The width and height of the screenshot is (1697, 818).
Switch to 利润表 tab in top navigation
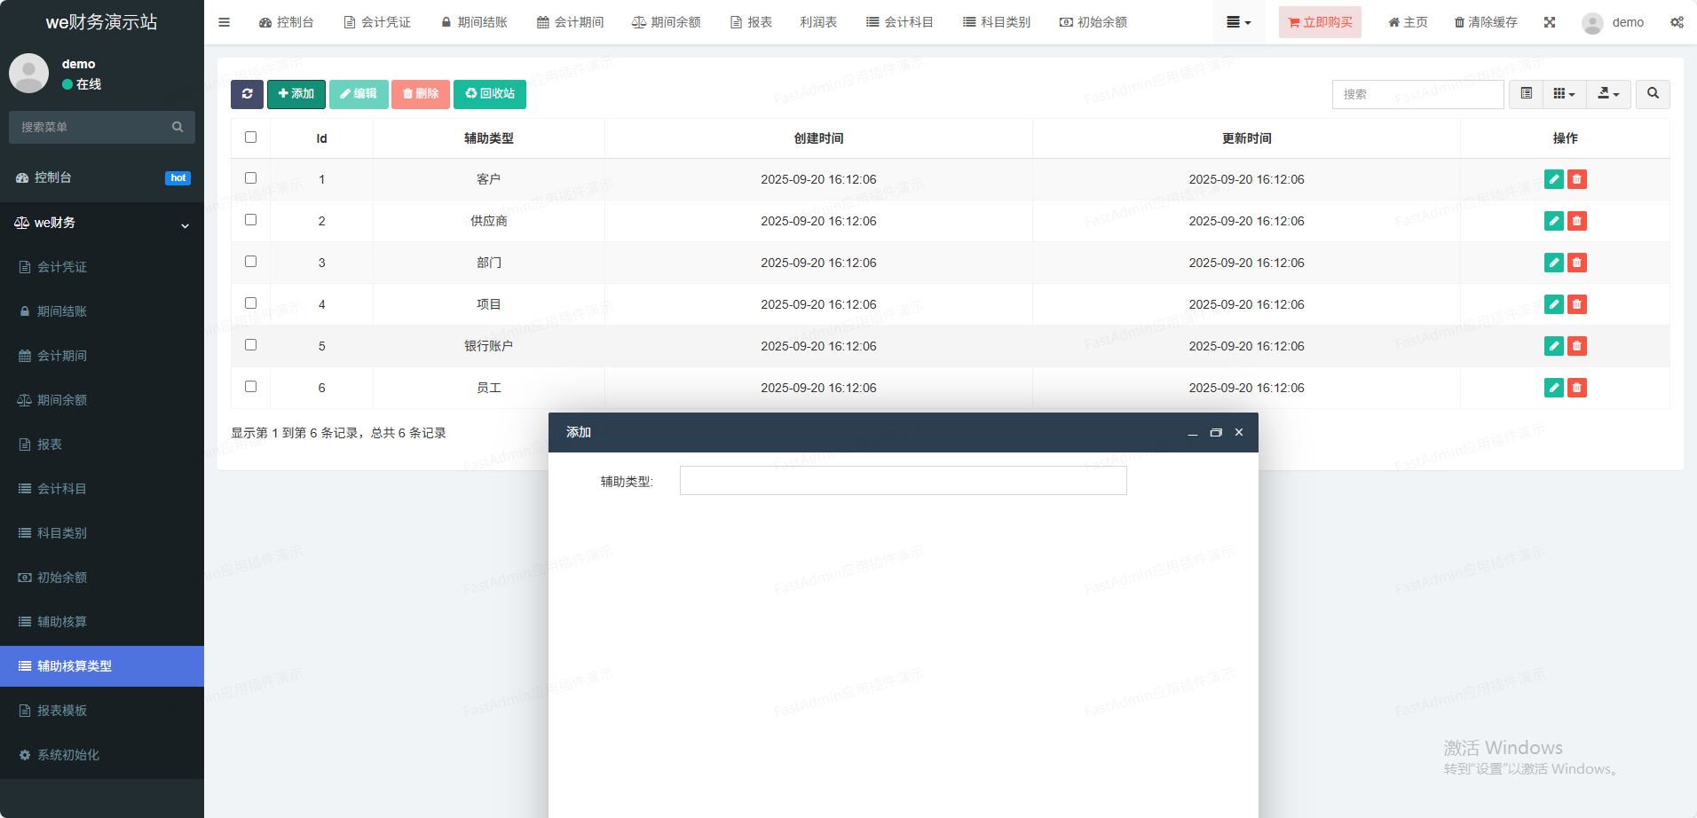pos(818,22)
